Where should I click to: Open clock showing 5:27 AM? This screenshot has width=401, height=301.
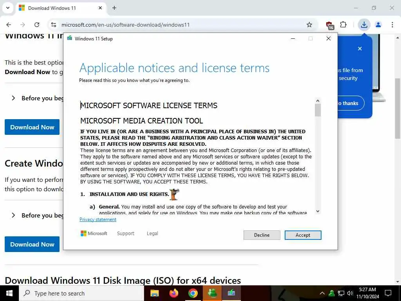click(x=367, y=293)
